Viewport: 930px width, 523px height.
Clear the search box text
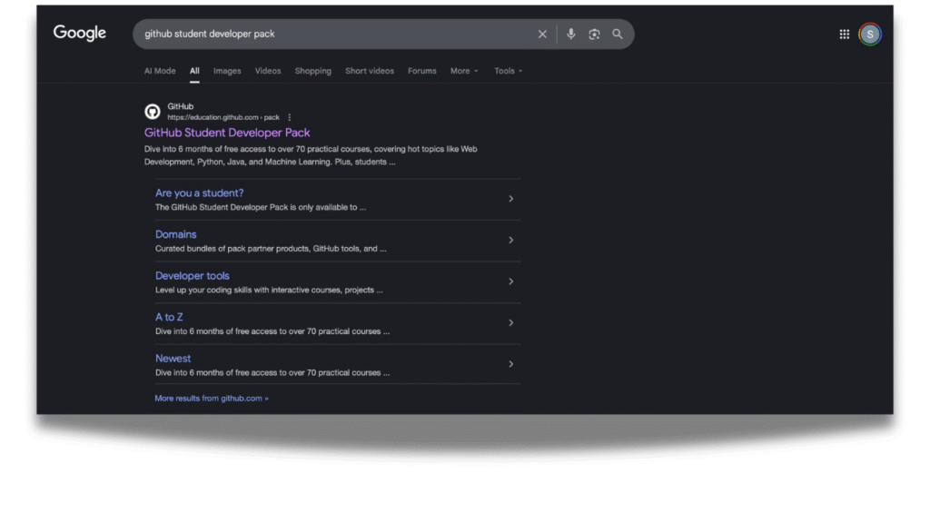[x=542, y=35]
